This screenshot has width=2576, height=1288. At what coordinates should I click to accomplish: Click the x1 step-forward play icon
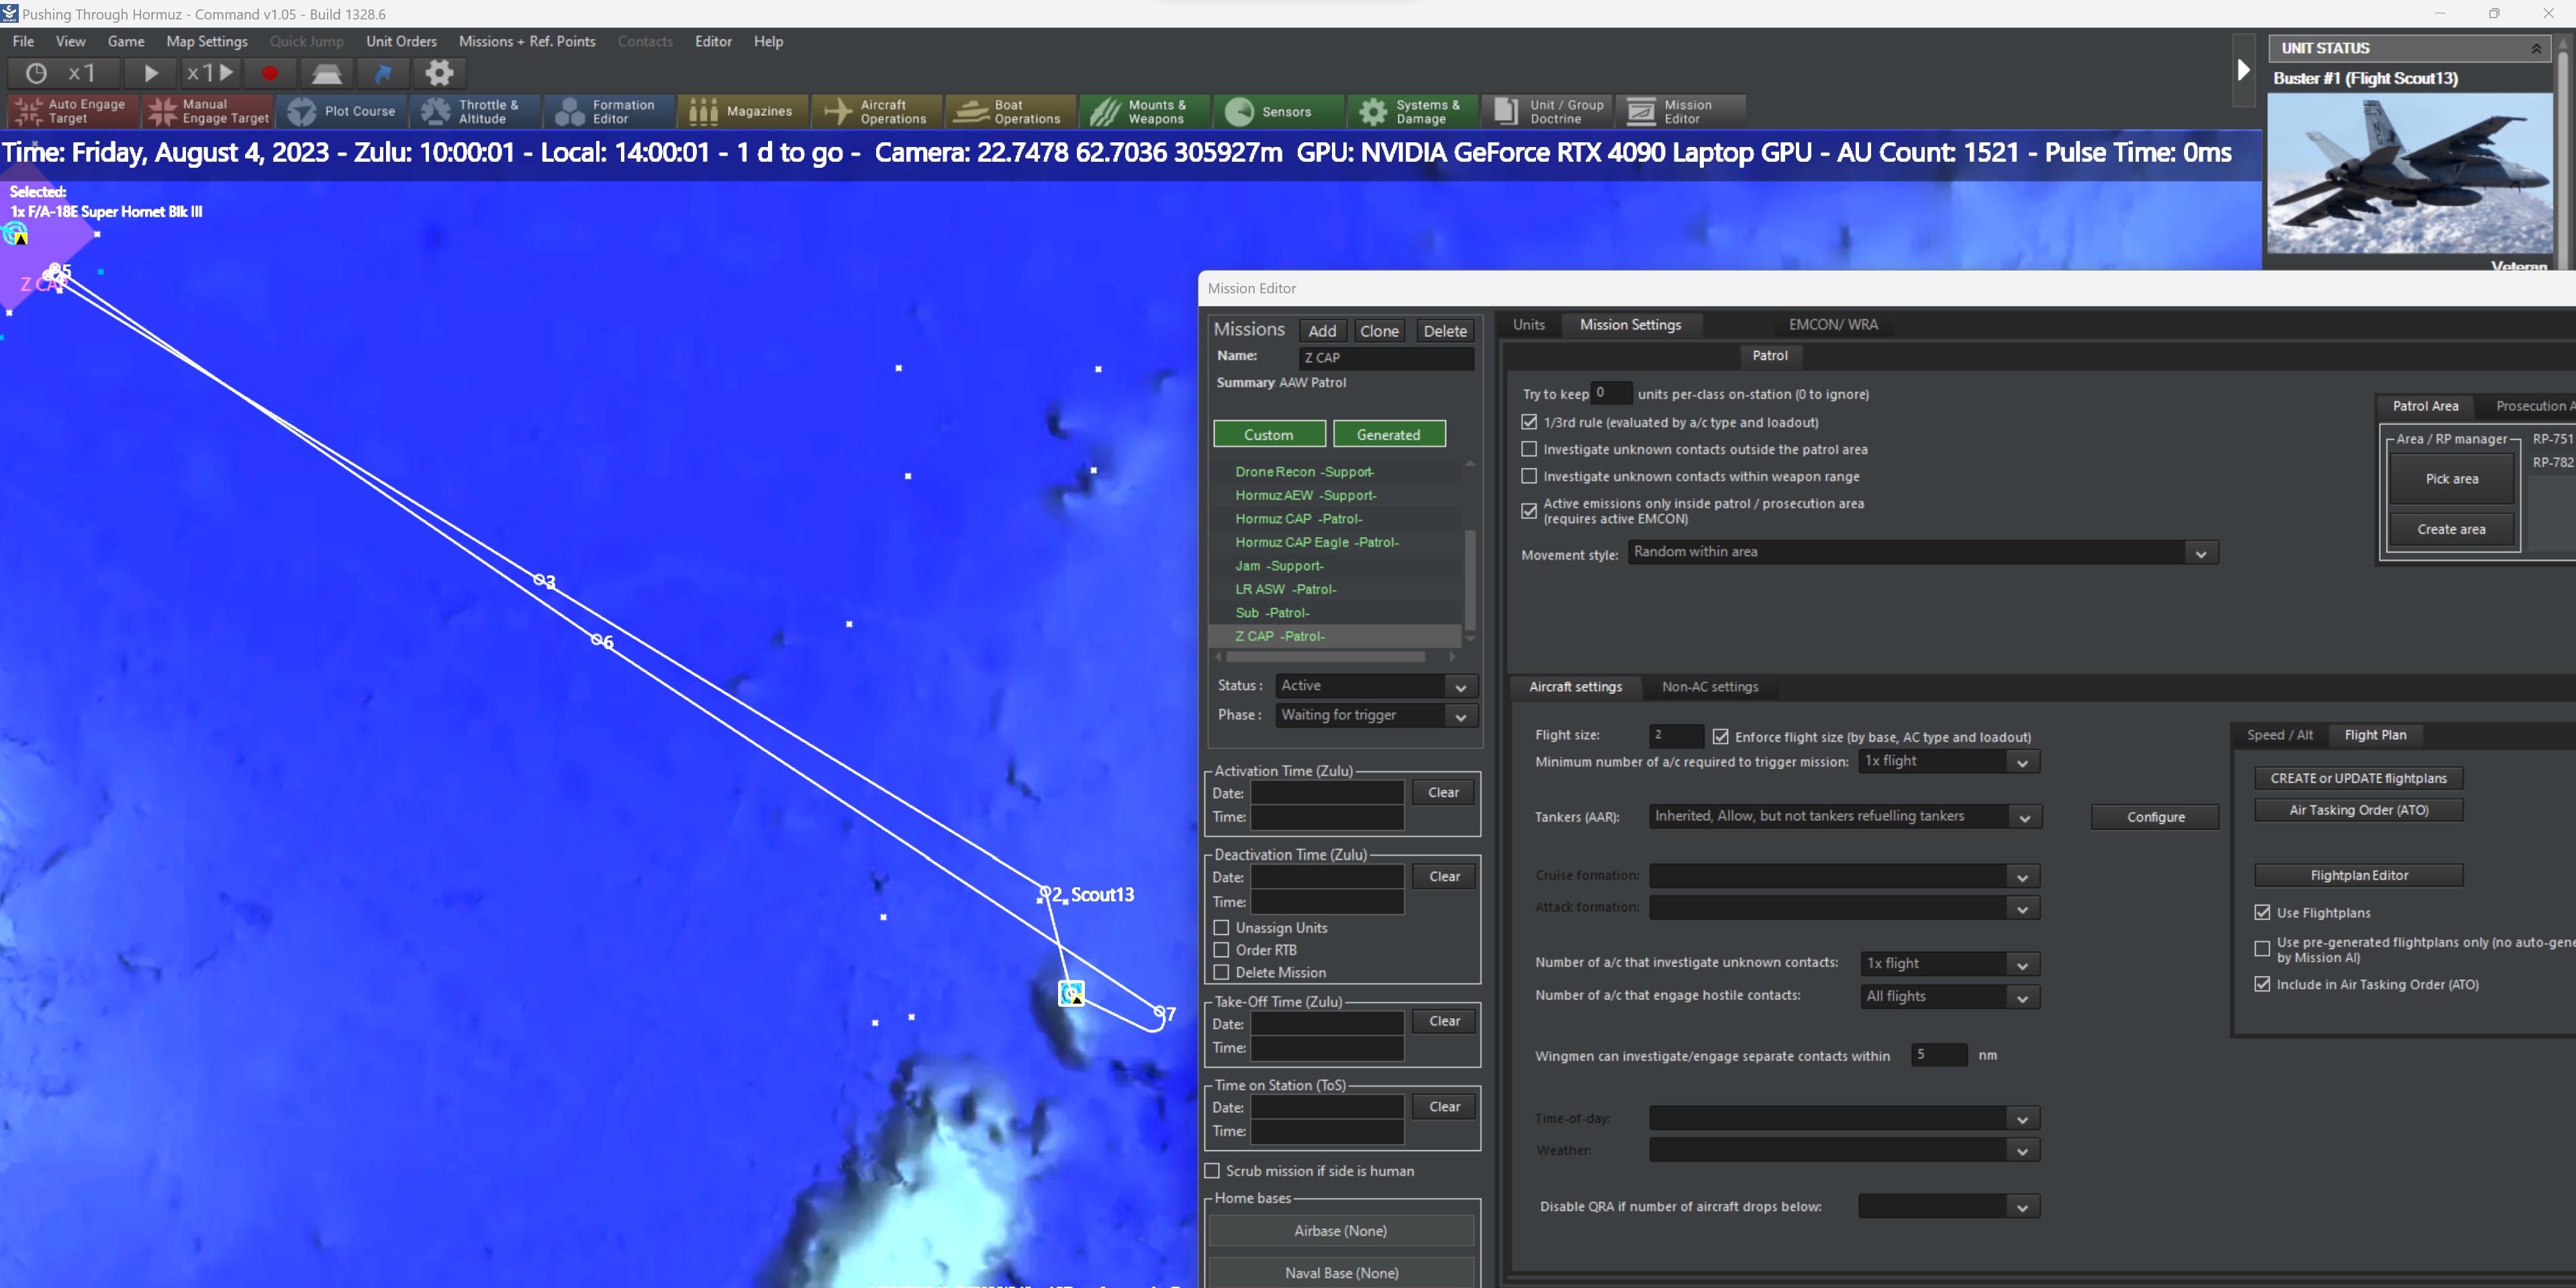(210, 73)
